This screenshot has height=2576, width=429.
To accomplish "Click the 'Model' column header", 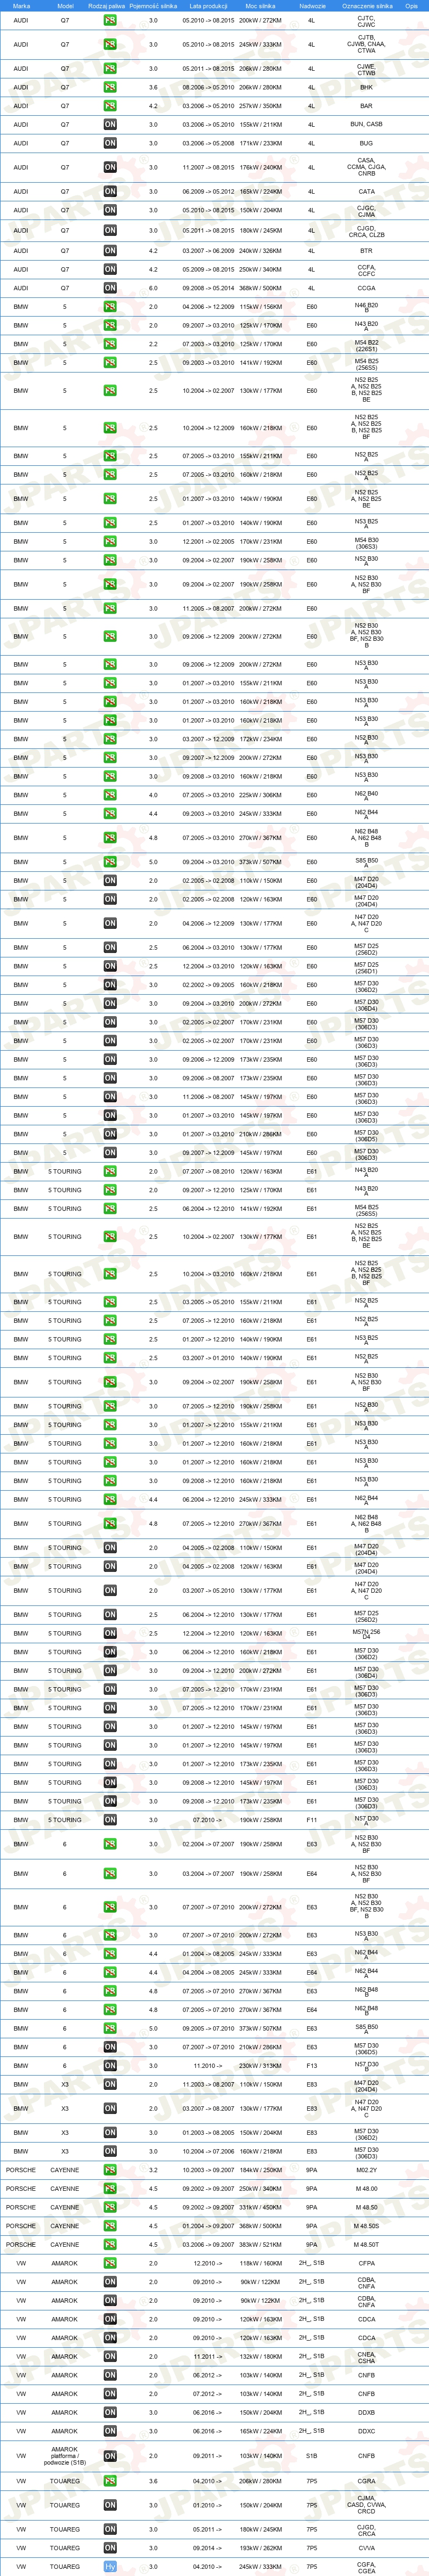I will (x=65, y=6).
